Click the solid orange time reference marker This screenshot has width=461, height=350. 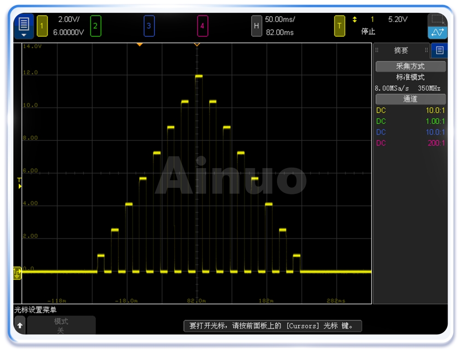point(140,45)
